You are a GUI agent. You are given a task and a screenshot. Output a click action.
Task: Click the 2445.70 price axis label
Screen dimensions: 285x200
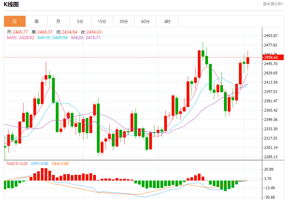tap(271, 64)
